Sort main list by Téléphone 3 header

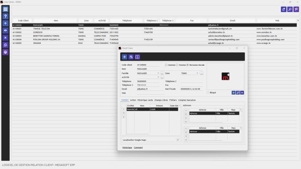168,20
